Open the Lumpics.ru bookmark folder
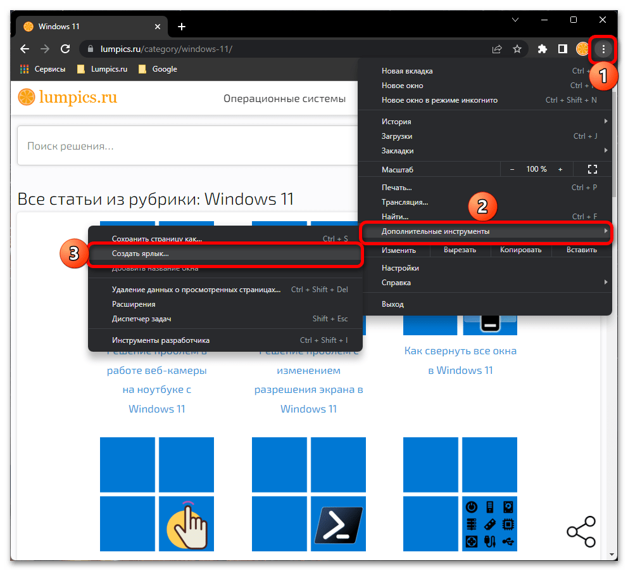628x571 pixels. click(102, 69)
